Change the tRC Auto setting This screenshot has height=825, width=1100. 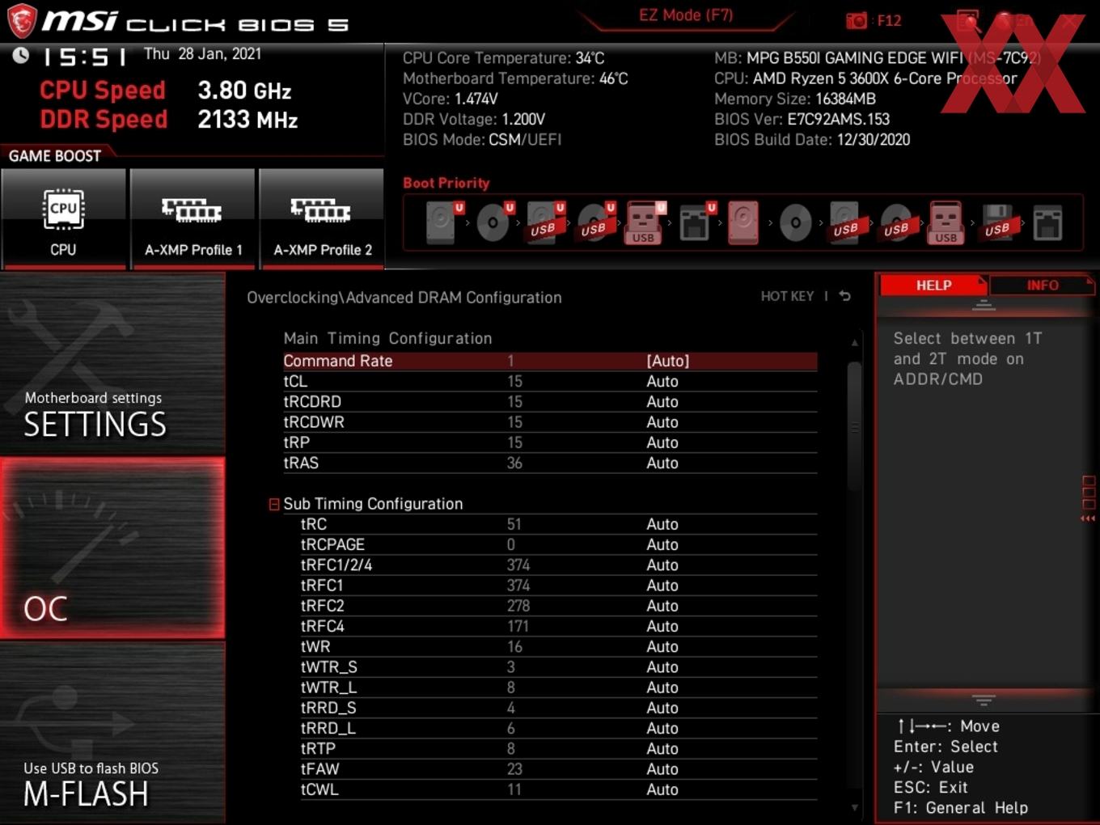click(662, 524)
